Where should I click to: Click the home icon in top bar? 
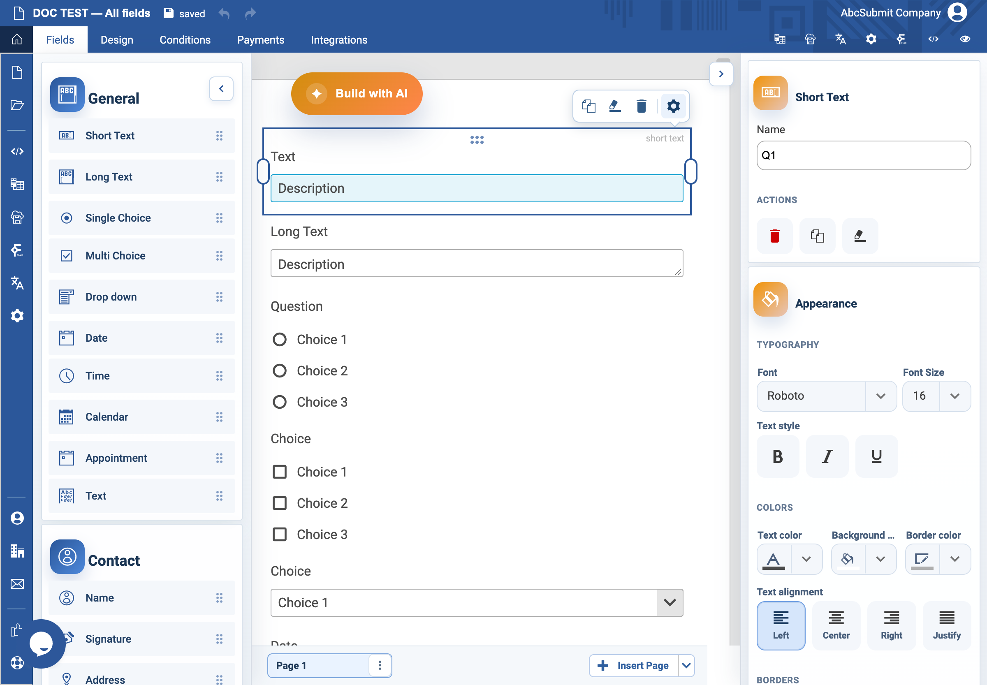tap(17, 39)
